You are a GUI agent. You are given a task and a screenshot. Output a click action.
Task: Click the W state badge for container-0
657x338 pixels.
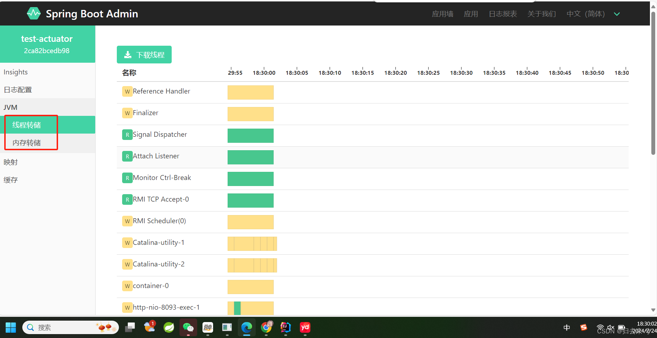127,286
